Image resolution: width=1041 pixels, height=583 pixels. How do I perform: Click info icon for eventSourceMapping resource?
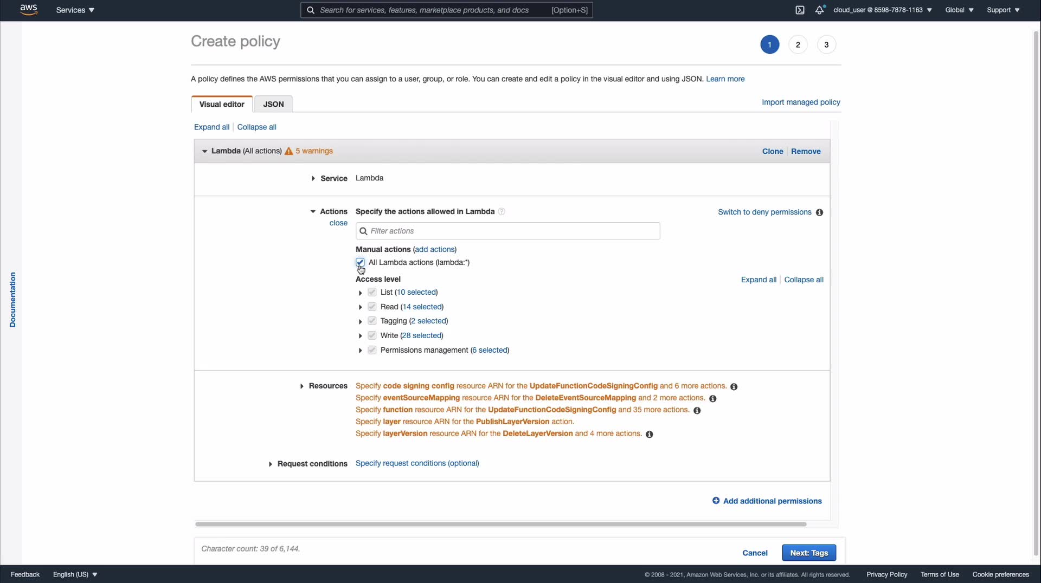(x=712, y=398)
